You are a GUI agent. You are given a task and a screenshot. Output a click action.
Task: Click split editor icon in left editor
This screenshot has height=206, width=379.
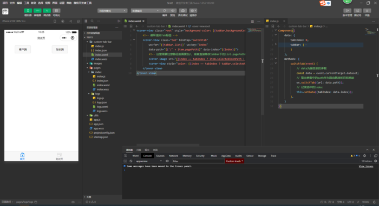point(252,22)
